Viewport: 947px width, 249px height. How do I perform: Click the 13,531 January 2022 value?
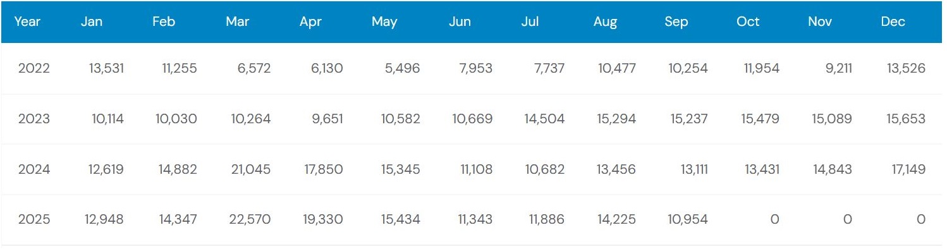[106, 68]
